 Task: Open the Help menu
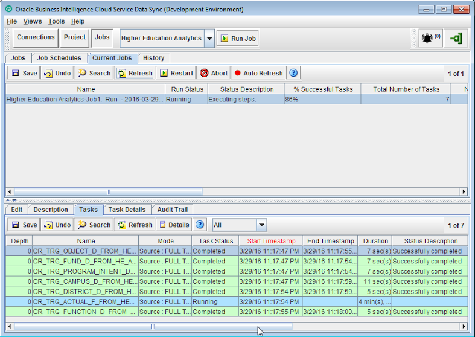(78, 21)
